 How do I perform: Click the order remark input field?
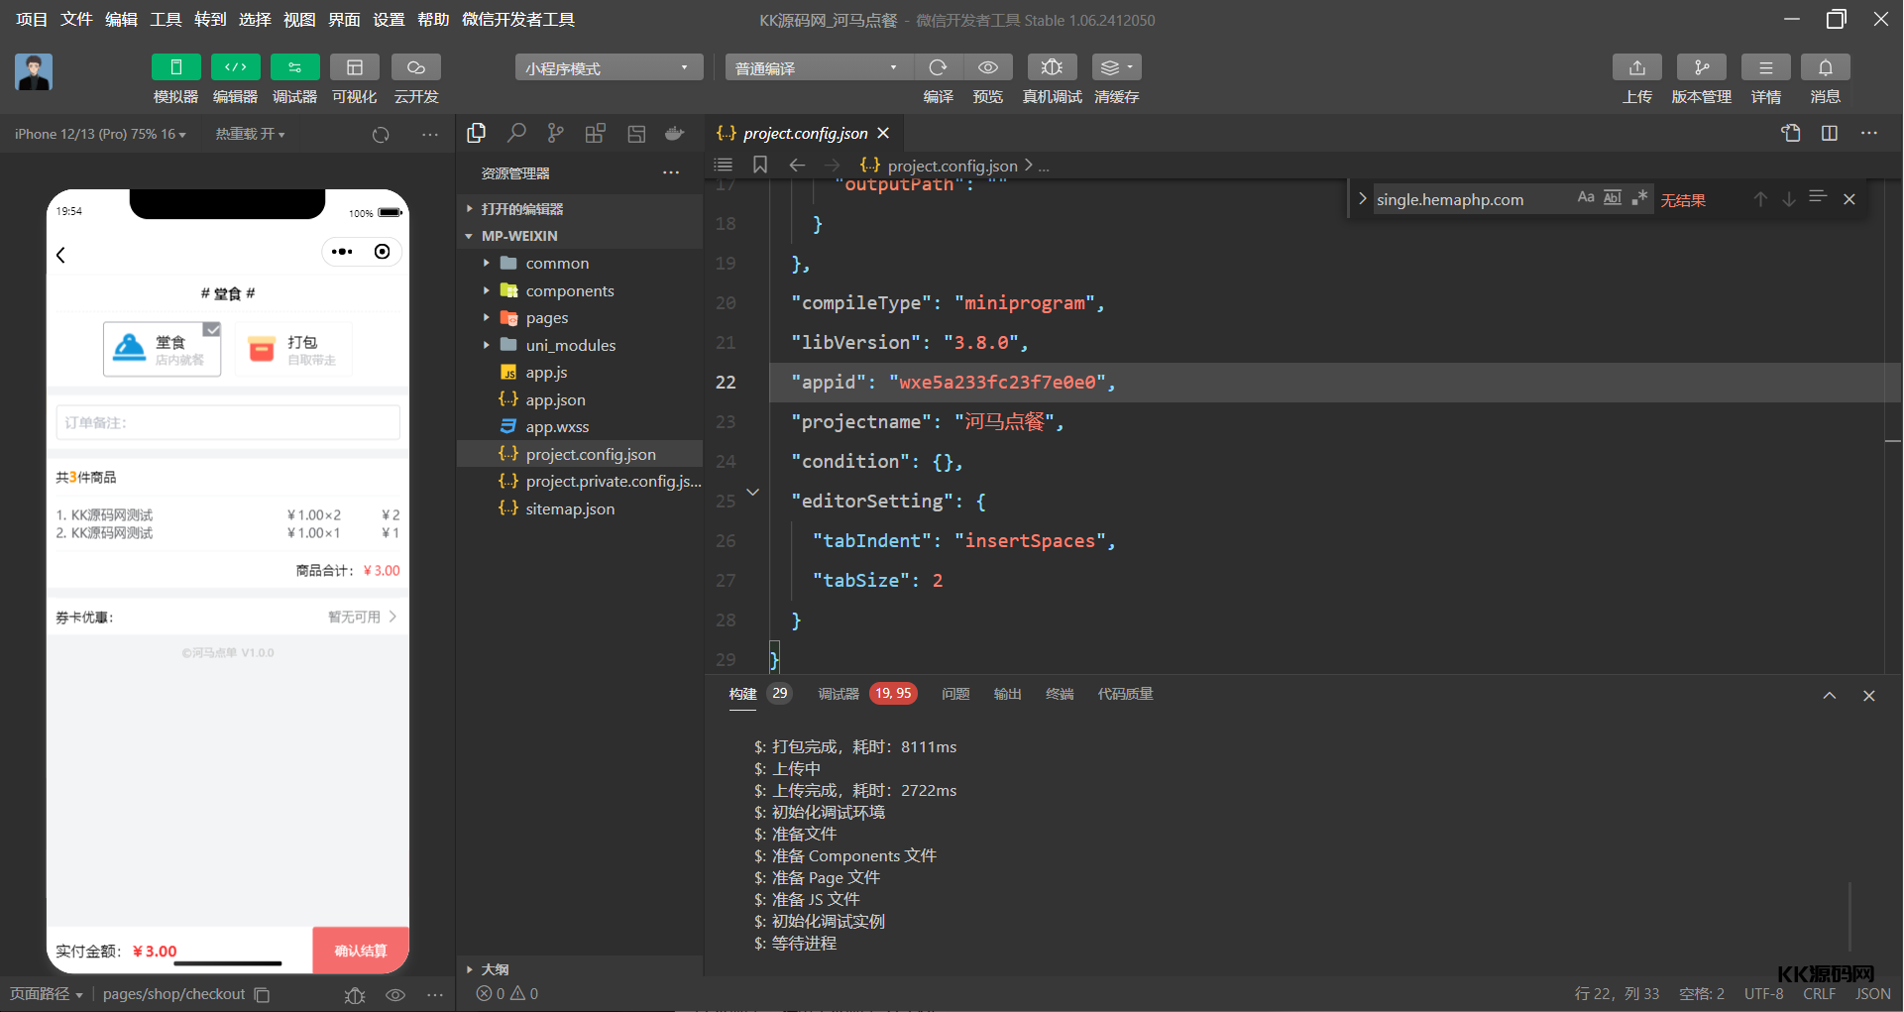coord(228,422)
